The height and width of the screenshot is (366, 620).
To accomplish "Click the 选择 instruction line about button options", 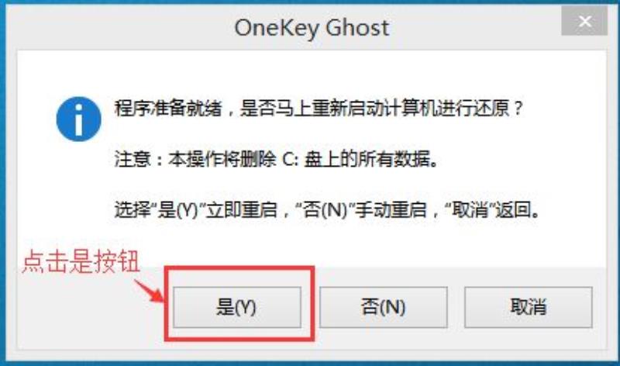I will pos(327,209).
